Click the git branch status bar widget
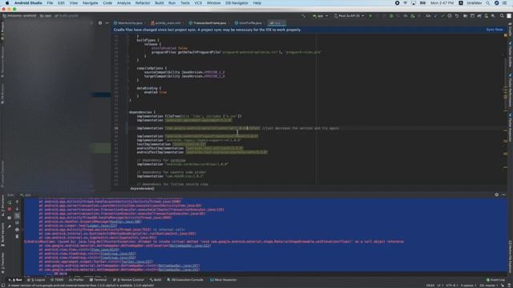The width and height of the screenshot is (513, 288). click(x=490, y=286)
